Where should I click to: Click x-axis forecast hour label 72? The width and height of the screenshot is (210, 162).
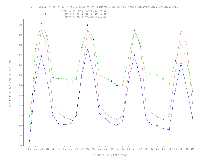(169, 149)
